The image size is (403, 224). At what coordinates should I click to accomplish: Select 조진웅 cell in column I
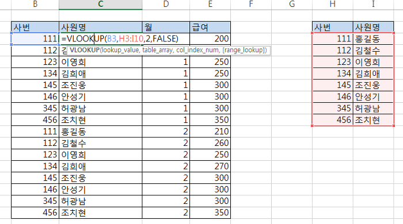373,85
